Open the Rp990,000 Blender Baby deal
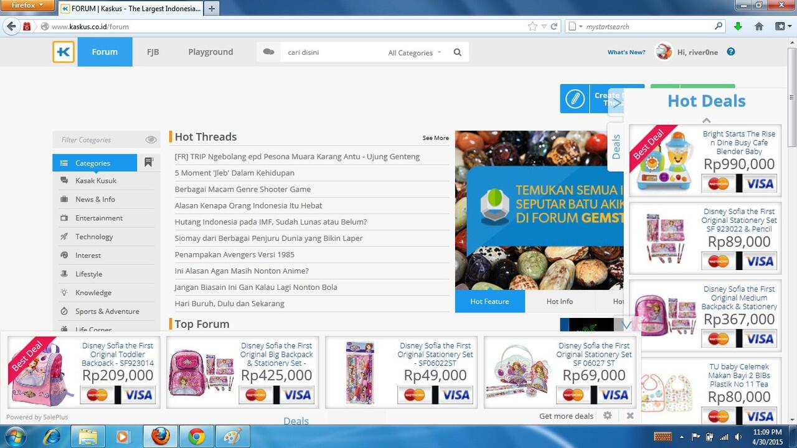The image size is (797, 448). coord(706,159)
